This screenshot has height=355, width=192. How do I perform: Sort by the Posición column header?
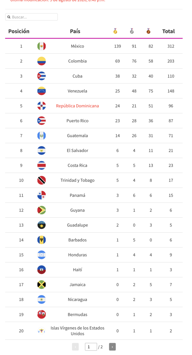click(19, 31)
